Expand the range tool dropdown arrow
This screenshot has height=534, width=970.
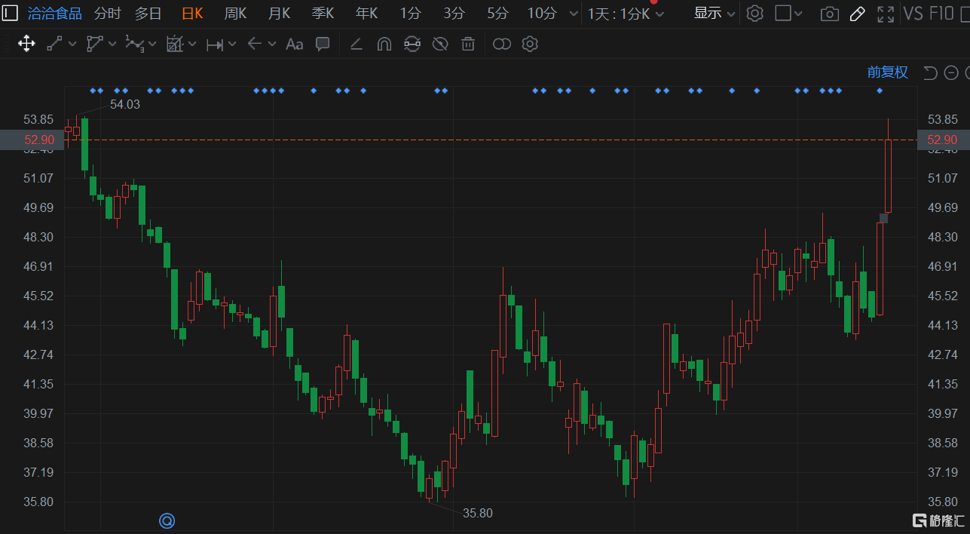click(232, 44)
